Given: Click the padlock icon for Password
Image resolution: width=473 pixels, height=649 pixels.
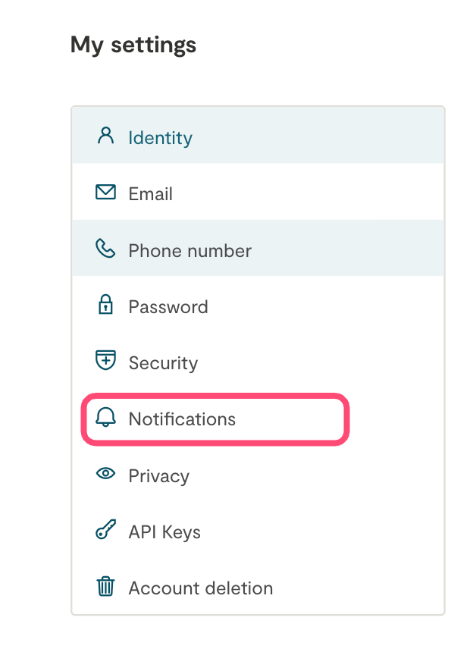Looking at the screenshot, I should click(x=106, y=306).
